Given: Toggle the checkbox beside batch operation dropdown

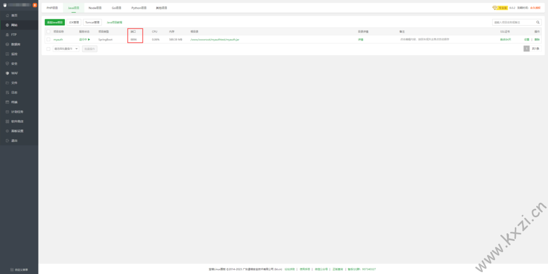Looking at the screenshot, I should tap(48, 49).
